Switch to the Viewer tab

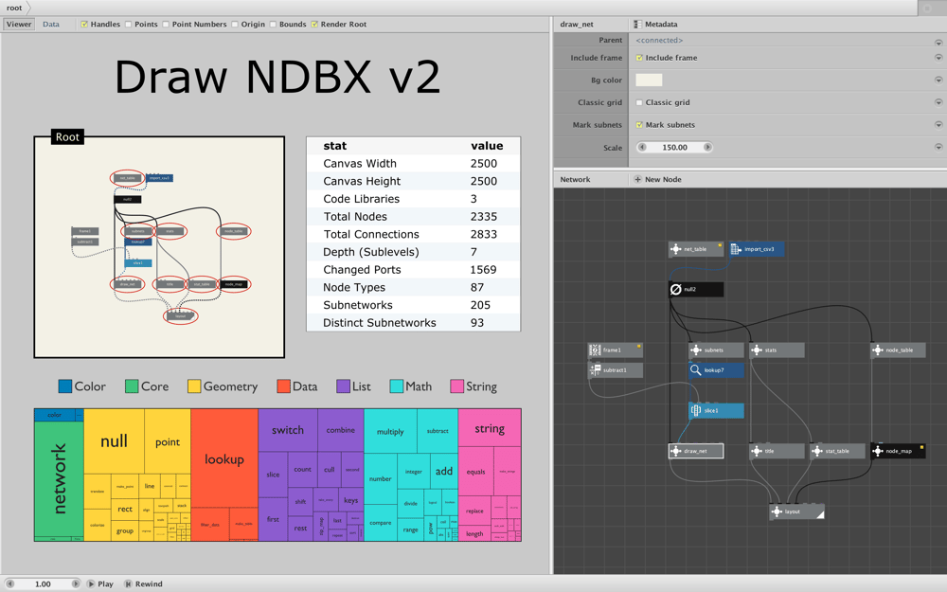click(x=19, y=25)
